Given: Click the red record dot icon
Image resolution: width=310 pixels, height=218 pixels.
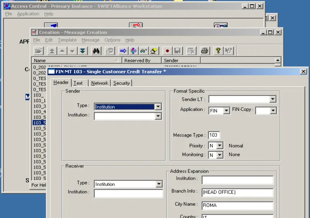Looking at the screenshot, I should (167, 51).
